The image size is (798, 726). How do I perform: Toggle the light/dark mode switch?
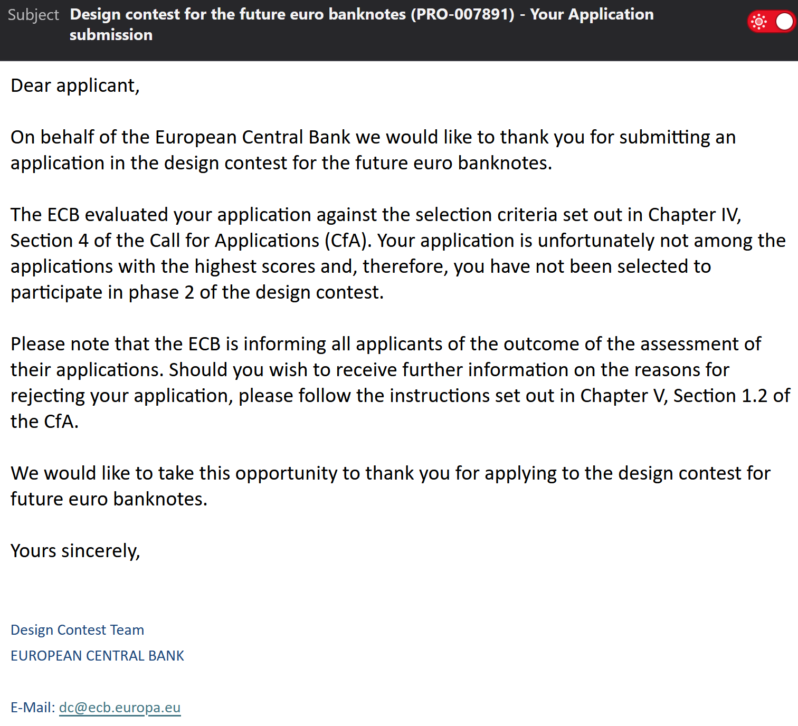(771, 22)
